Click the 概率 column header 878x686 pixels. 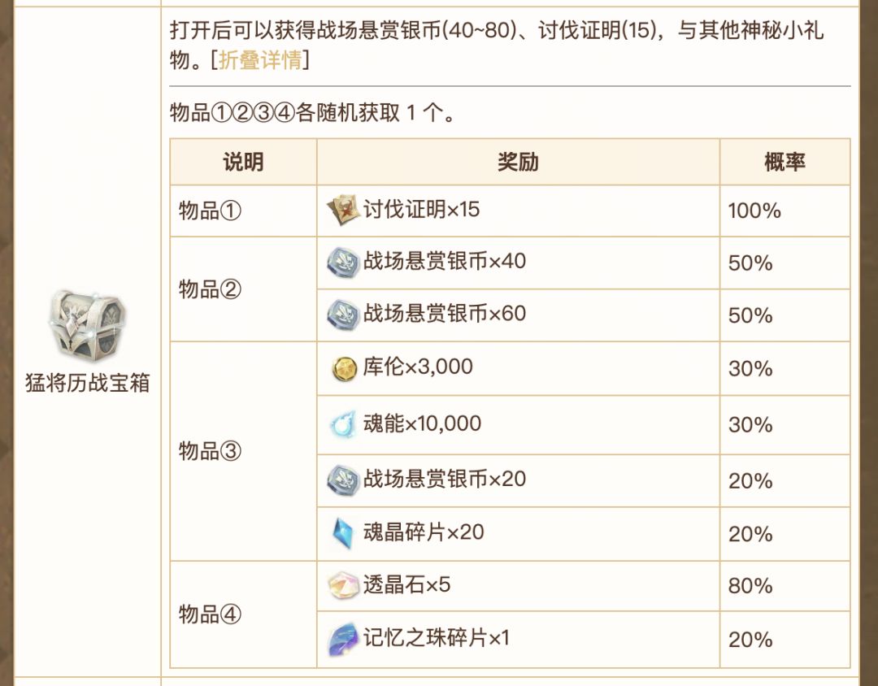point(785,162)
